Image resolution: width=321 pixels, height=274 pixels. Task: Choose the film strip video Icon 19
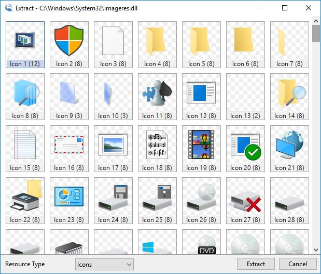coord(201,149)
